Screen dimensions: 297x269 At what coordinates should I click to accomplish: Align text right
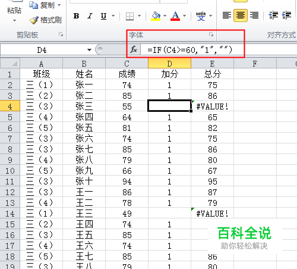coord(254,15)
